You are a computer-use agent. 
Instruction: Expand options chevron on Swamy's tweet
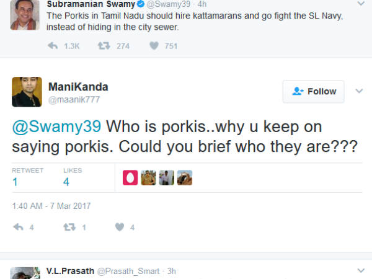point(358,5)
